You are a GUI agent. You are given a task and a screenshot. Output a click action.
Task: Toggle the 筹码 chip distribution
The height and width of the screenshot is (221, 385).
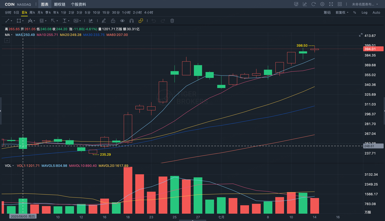327,12
